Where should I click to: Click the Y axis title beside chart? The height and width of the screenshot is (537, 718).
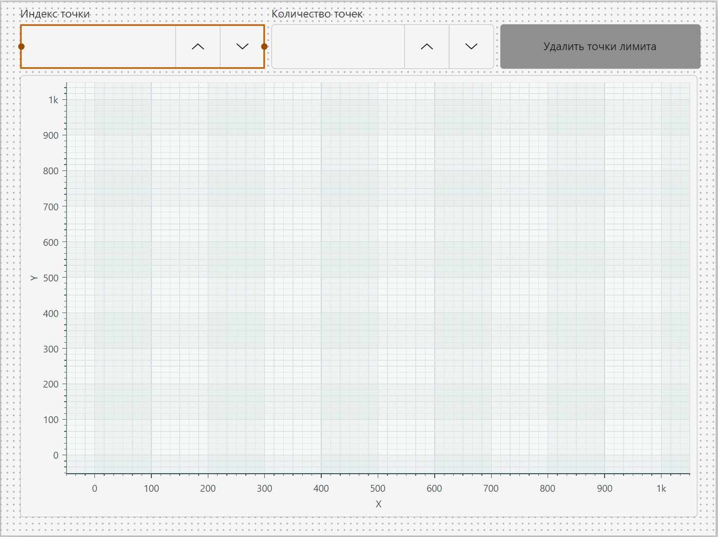34,278
